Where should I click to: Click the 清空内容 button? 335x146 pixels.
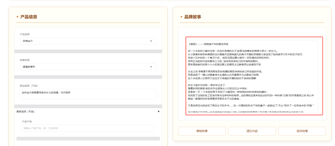252,131
